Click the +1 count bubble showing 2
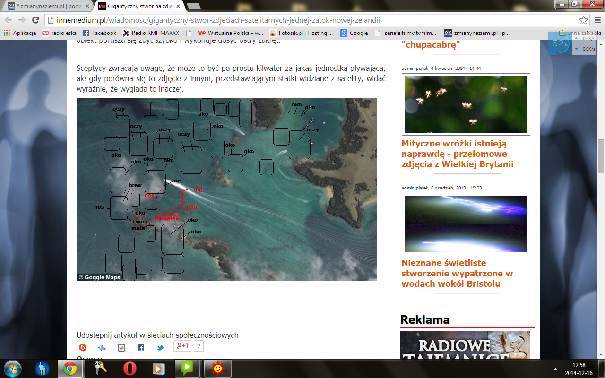The height and width of the screenshot is (378, 605). (x=199, y=346)
